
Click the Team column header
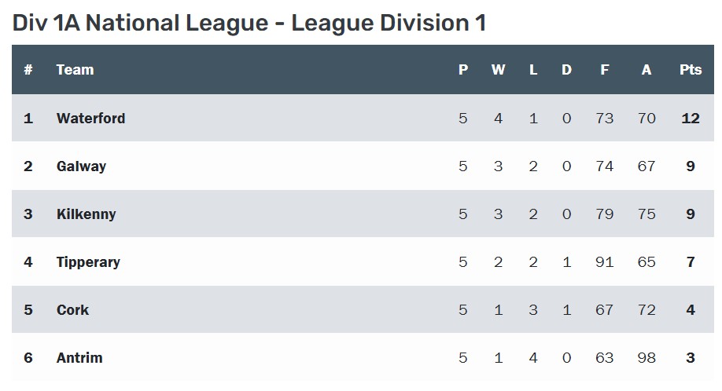pos(75,70)
